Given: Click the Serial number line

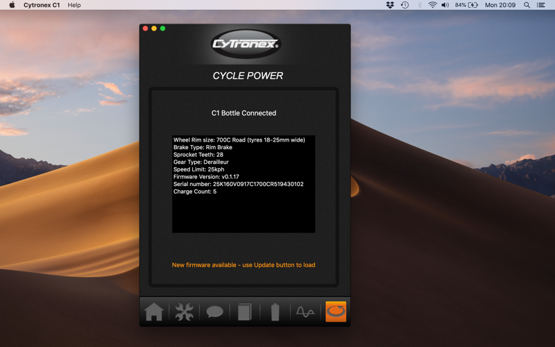Looking at the screenshot, I should (x=239, y=184).
